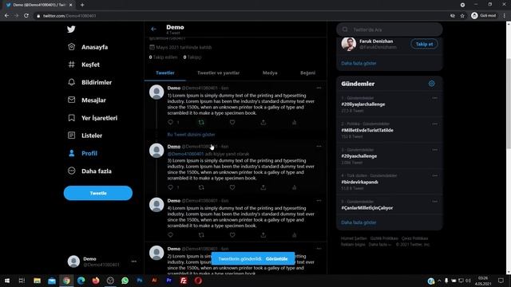Image resolution: width=511 pixels, height=287 pixels.
Task: Click Görüntüle in the sent notification
Action: [x=276, y=258]
